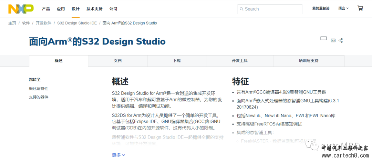Click the search magnifier icon
The width and height of the screenshot is (372, 161).
tap(241, 9)
